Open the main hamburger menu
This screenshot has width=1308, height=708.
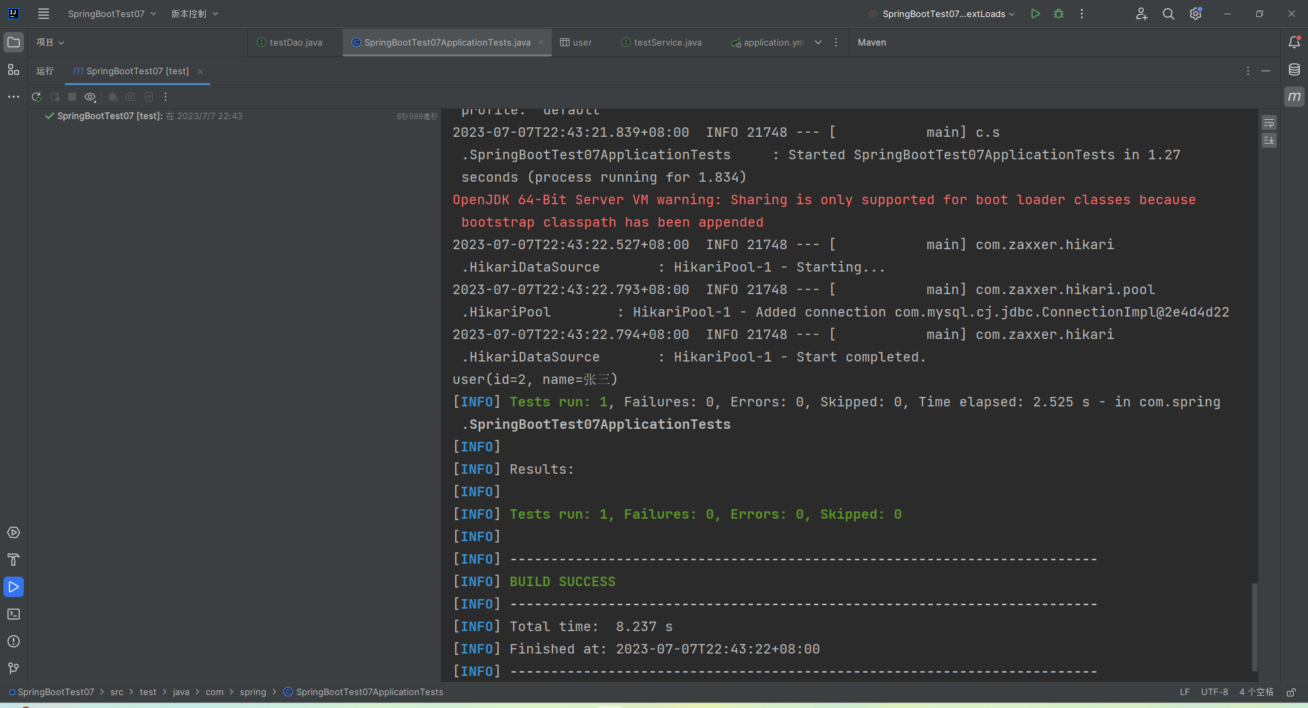44,14
